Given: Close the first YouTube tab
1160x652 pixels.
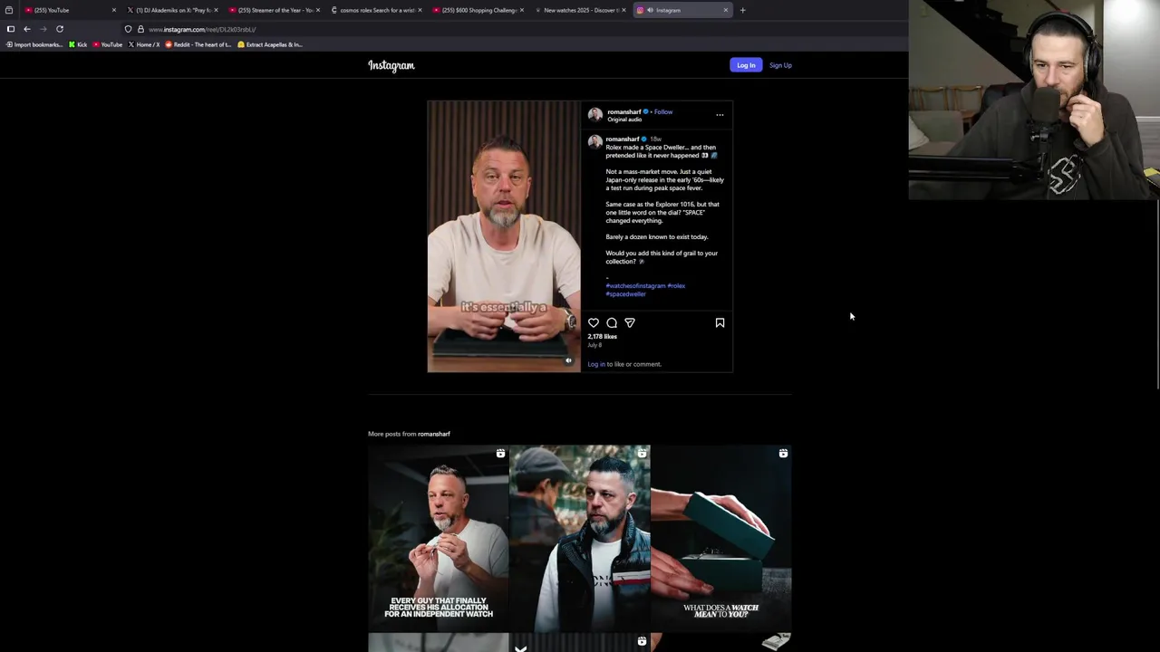Looking at the screenshot, I should [113, 10].
